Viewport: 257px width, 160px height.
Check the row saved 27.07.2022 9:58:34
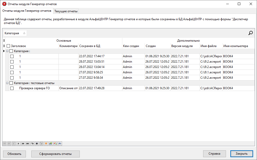12,78
